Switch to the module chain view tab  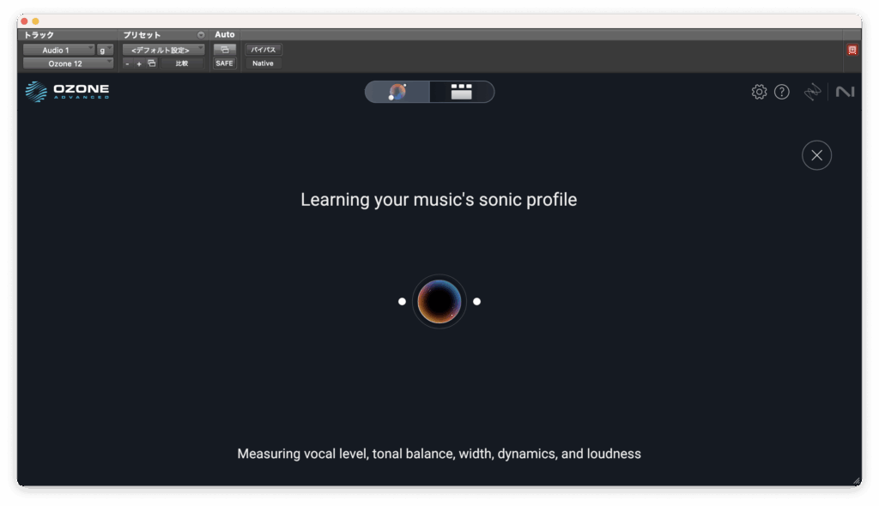tap(462, 92)
